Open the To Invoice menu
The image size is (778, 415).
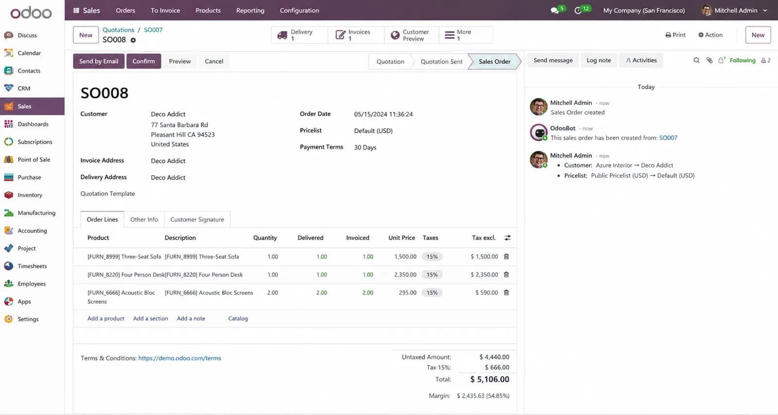(165, 10)
